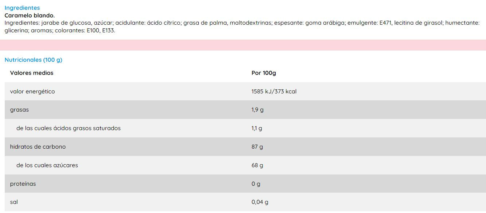Select the de los cuales azúcares label
The image size is (486, 213).
coord(47,165)
